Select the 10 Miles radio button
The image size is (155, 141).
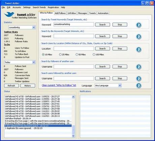pyautogui.click(x=43, y=55)
